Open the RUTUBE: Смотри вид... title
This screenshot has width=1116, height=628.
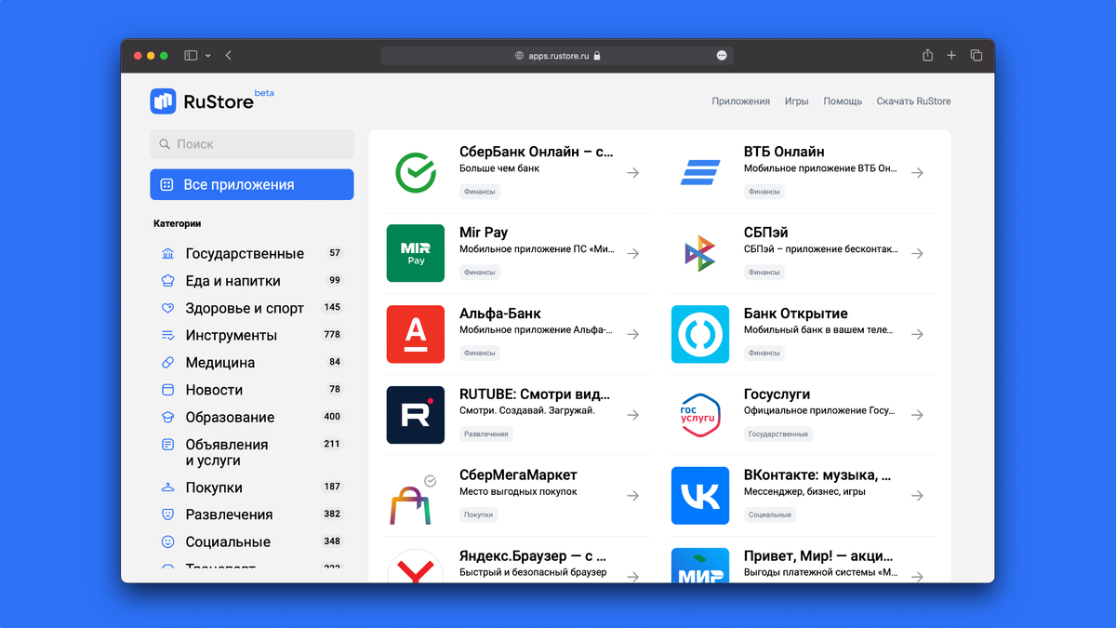(x=535, y=394)
